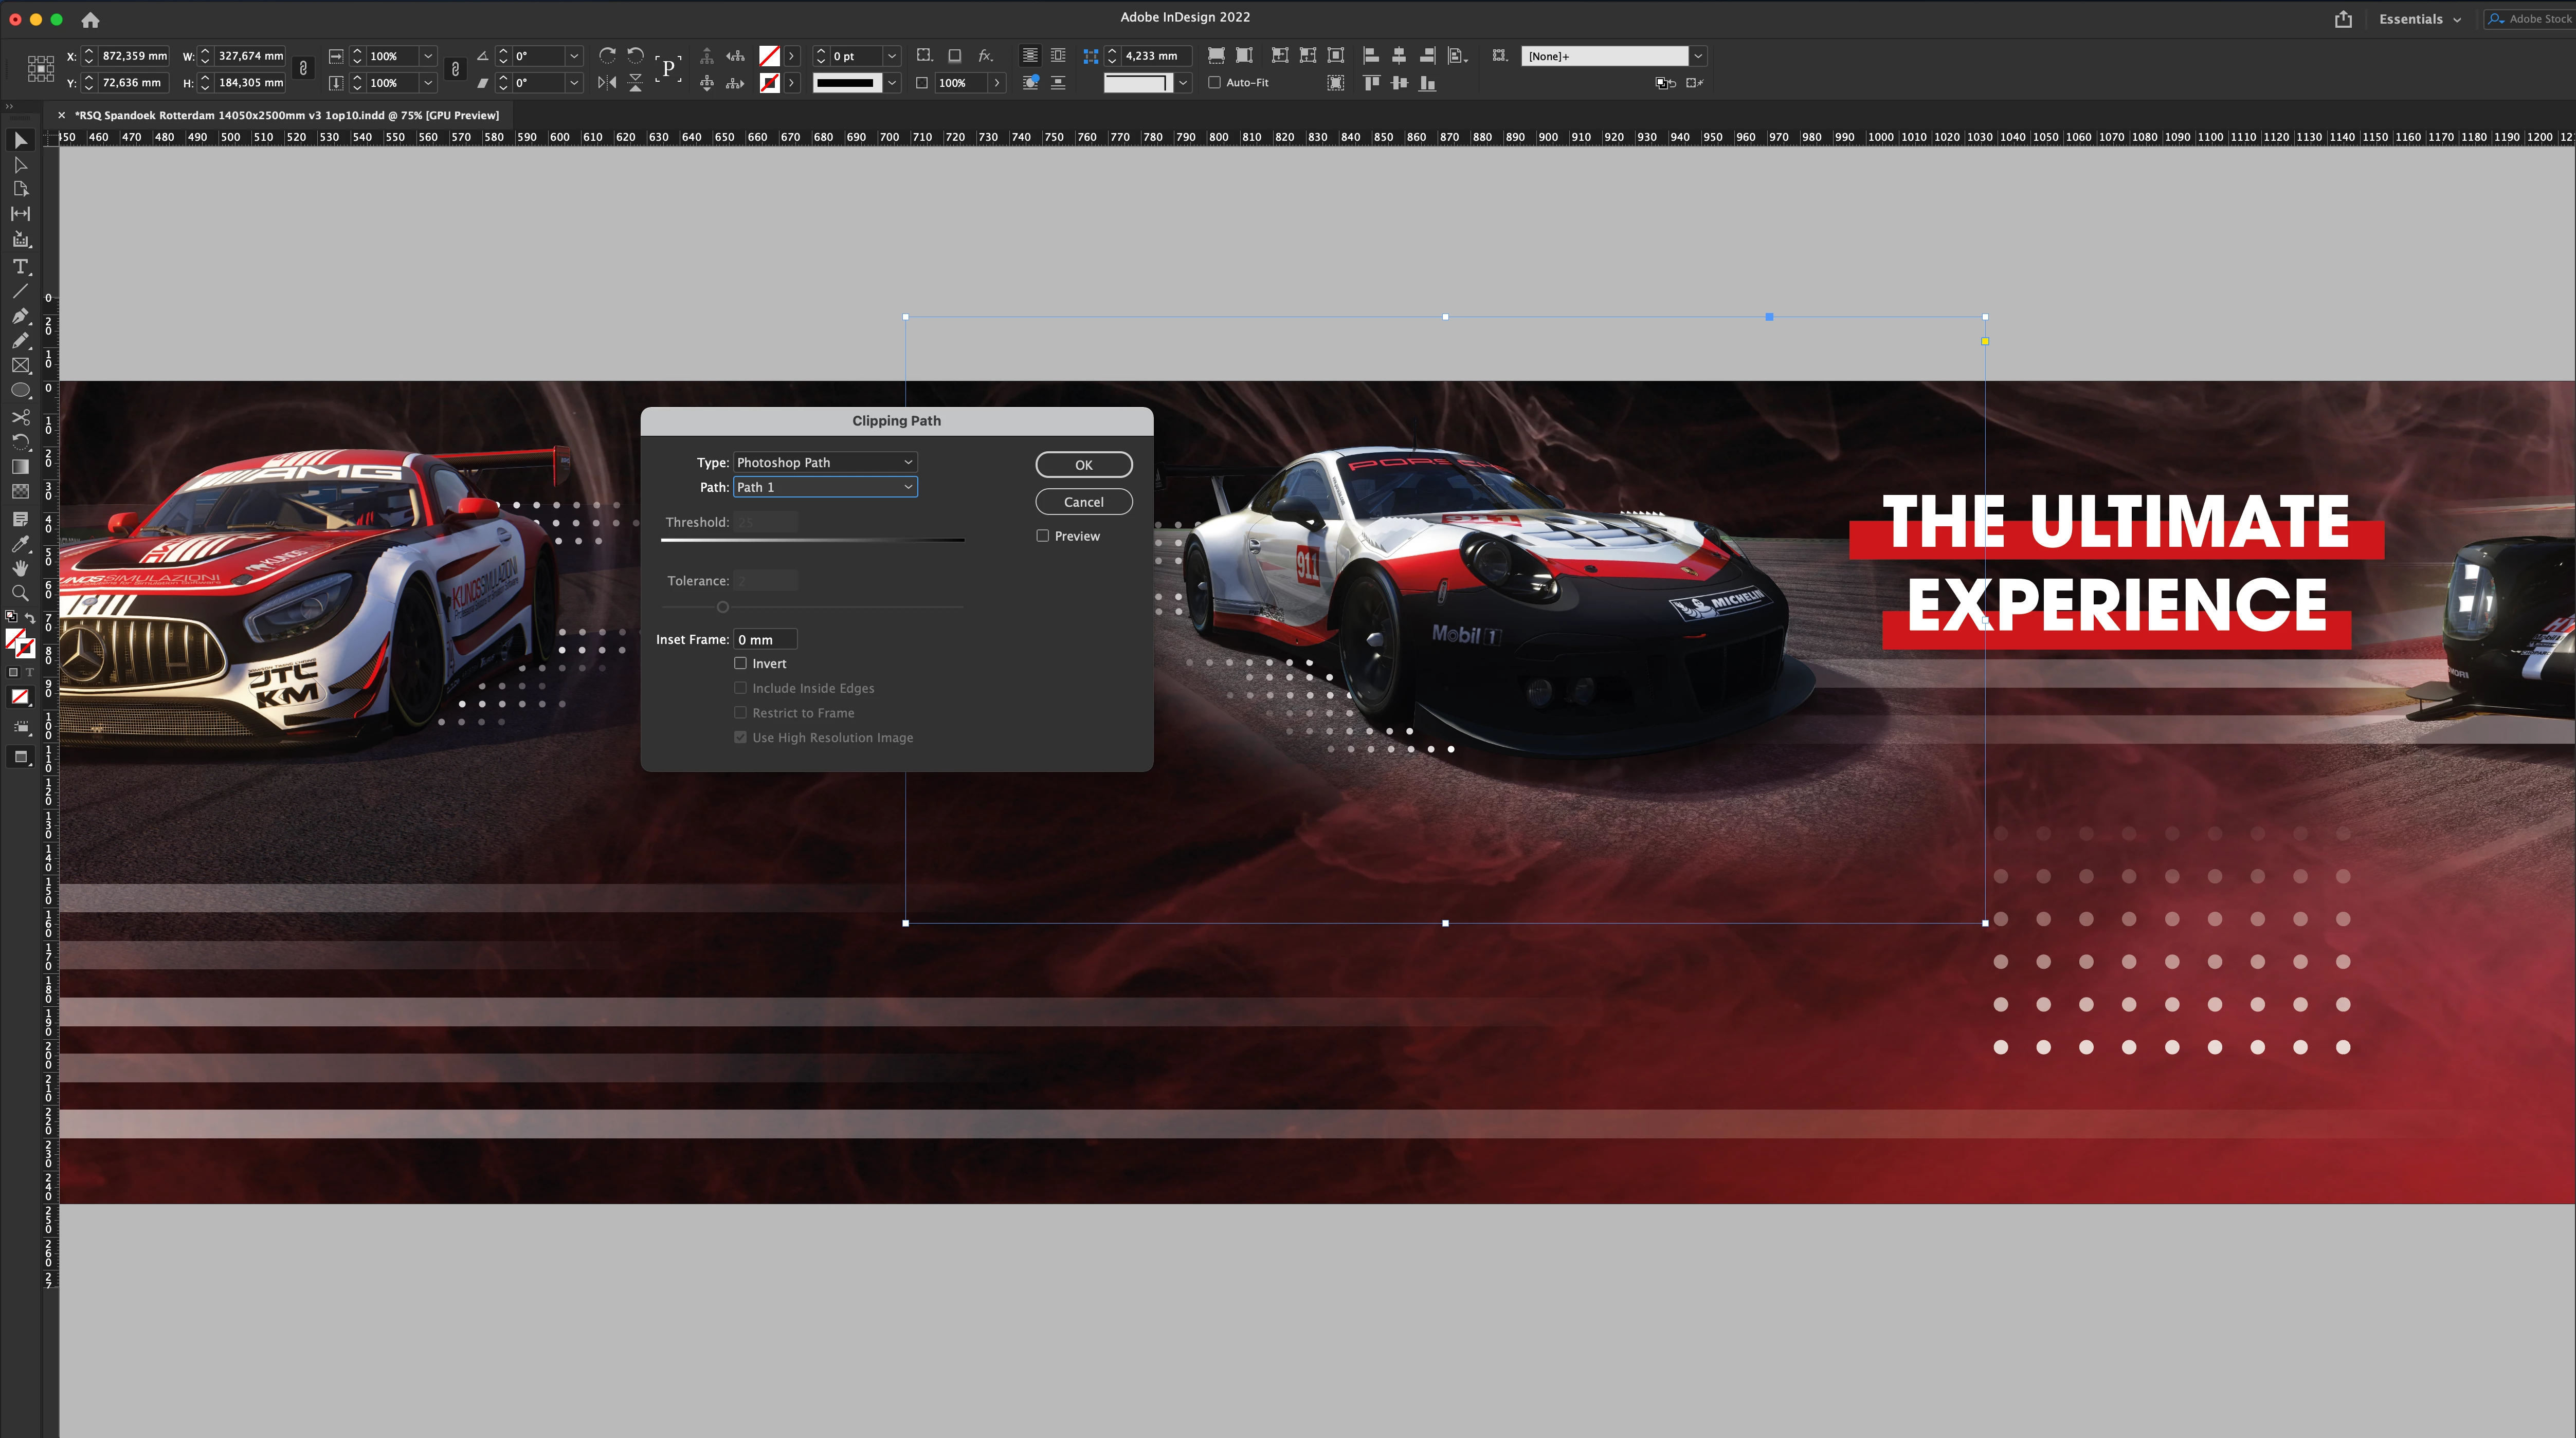The width and height of the screenshot is (2576, 1438).
Task: Confirm the dialog with OK
Action: click(1083, 465)
